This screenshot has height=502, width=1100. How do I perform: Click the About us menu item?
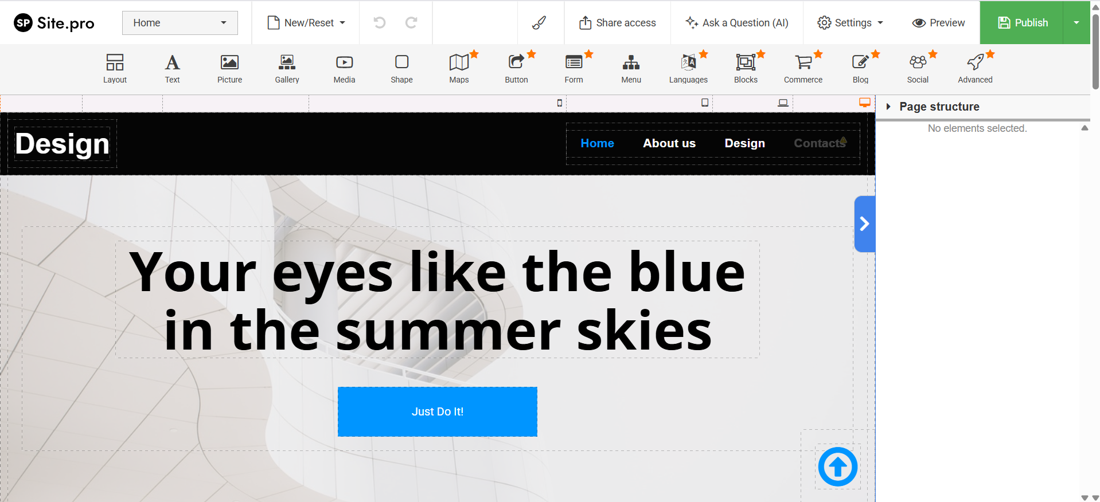(669, 143)
